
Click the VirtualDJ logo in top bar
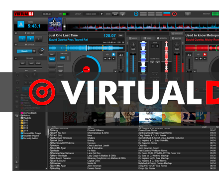tap(24, 14)
